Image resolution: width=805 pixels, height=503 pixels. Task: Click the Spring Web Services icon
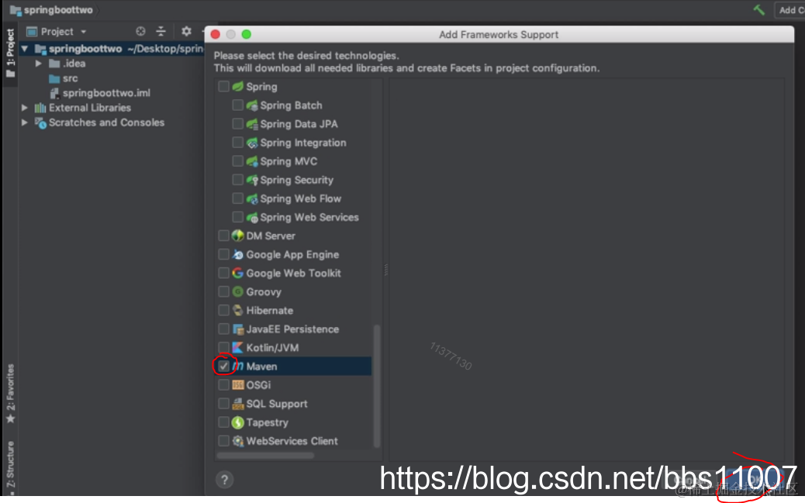(x=251, y=217)
